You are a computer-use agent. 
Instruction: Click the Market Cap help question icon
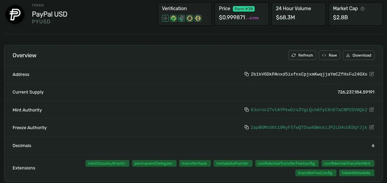pos(363,8)
